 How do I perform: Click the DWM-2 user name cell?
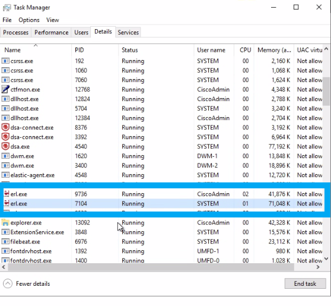207,166
